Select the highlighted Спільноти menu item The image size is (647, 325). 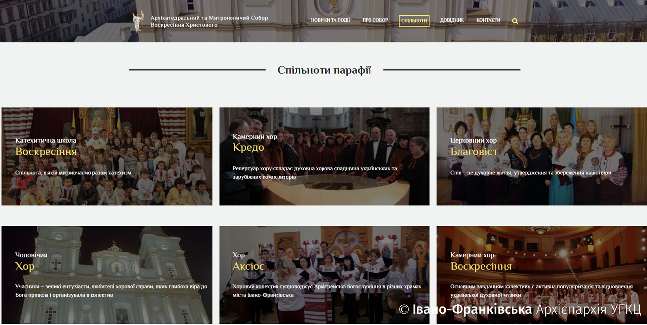(414, 21)
